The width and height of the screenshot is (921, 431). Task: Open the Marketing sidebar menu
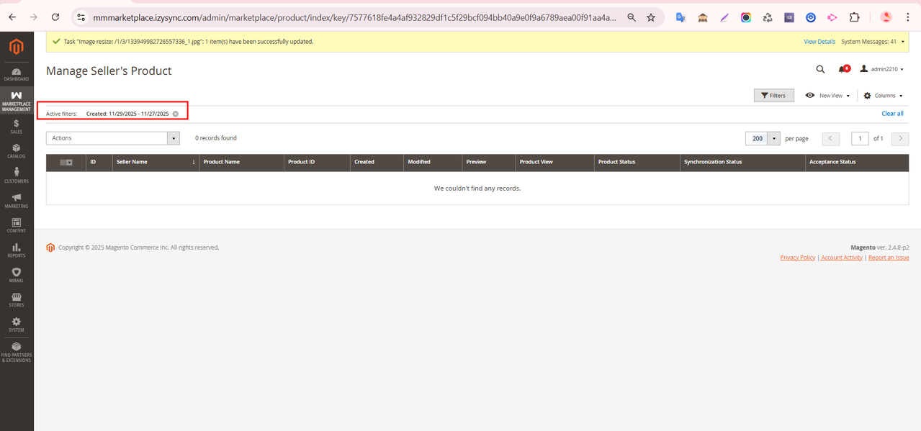[x=17, y=201]
